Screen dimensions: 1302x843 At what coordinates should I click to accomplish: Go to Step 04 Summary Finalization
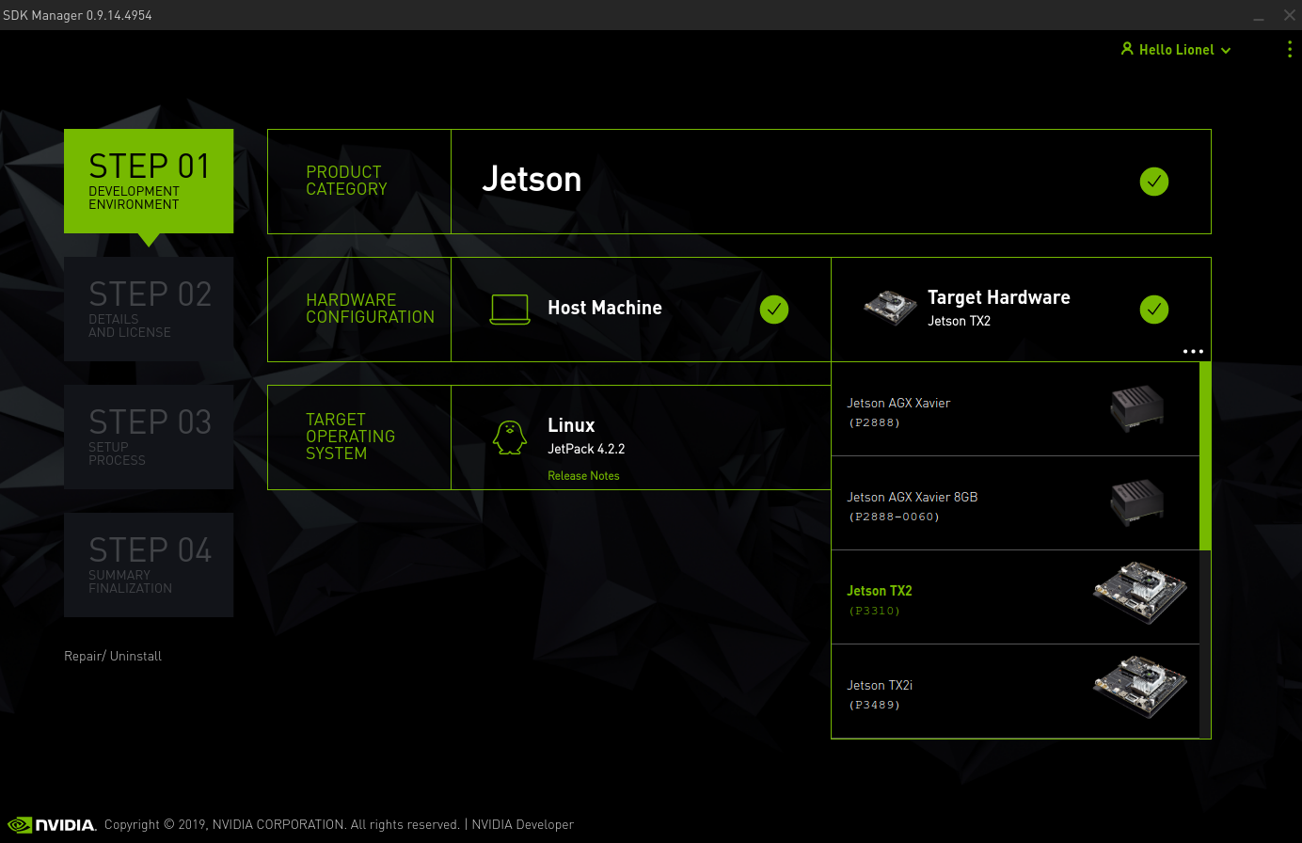[x=149, y=565]
